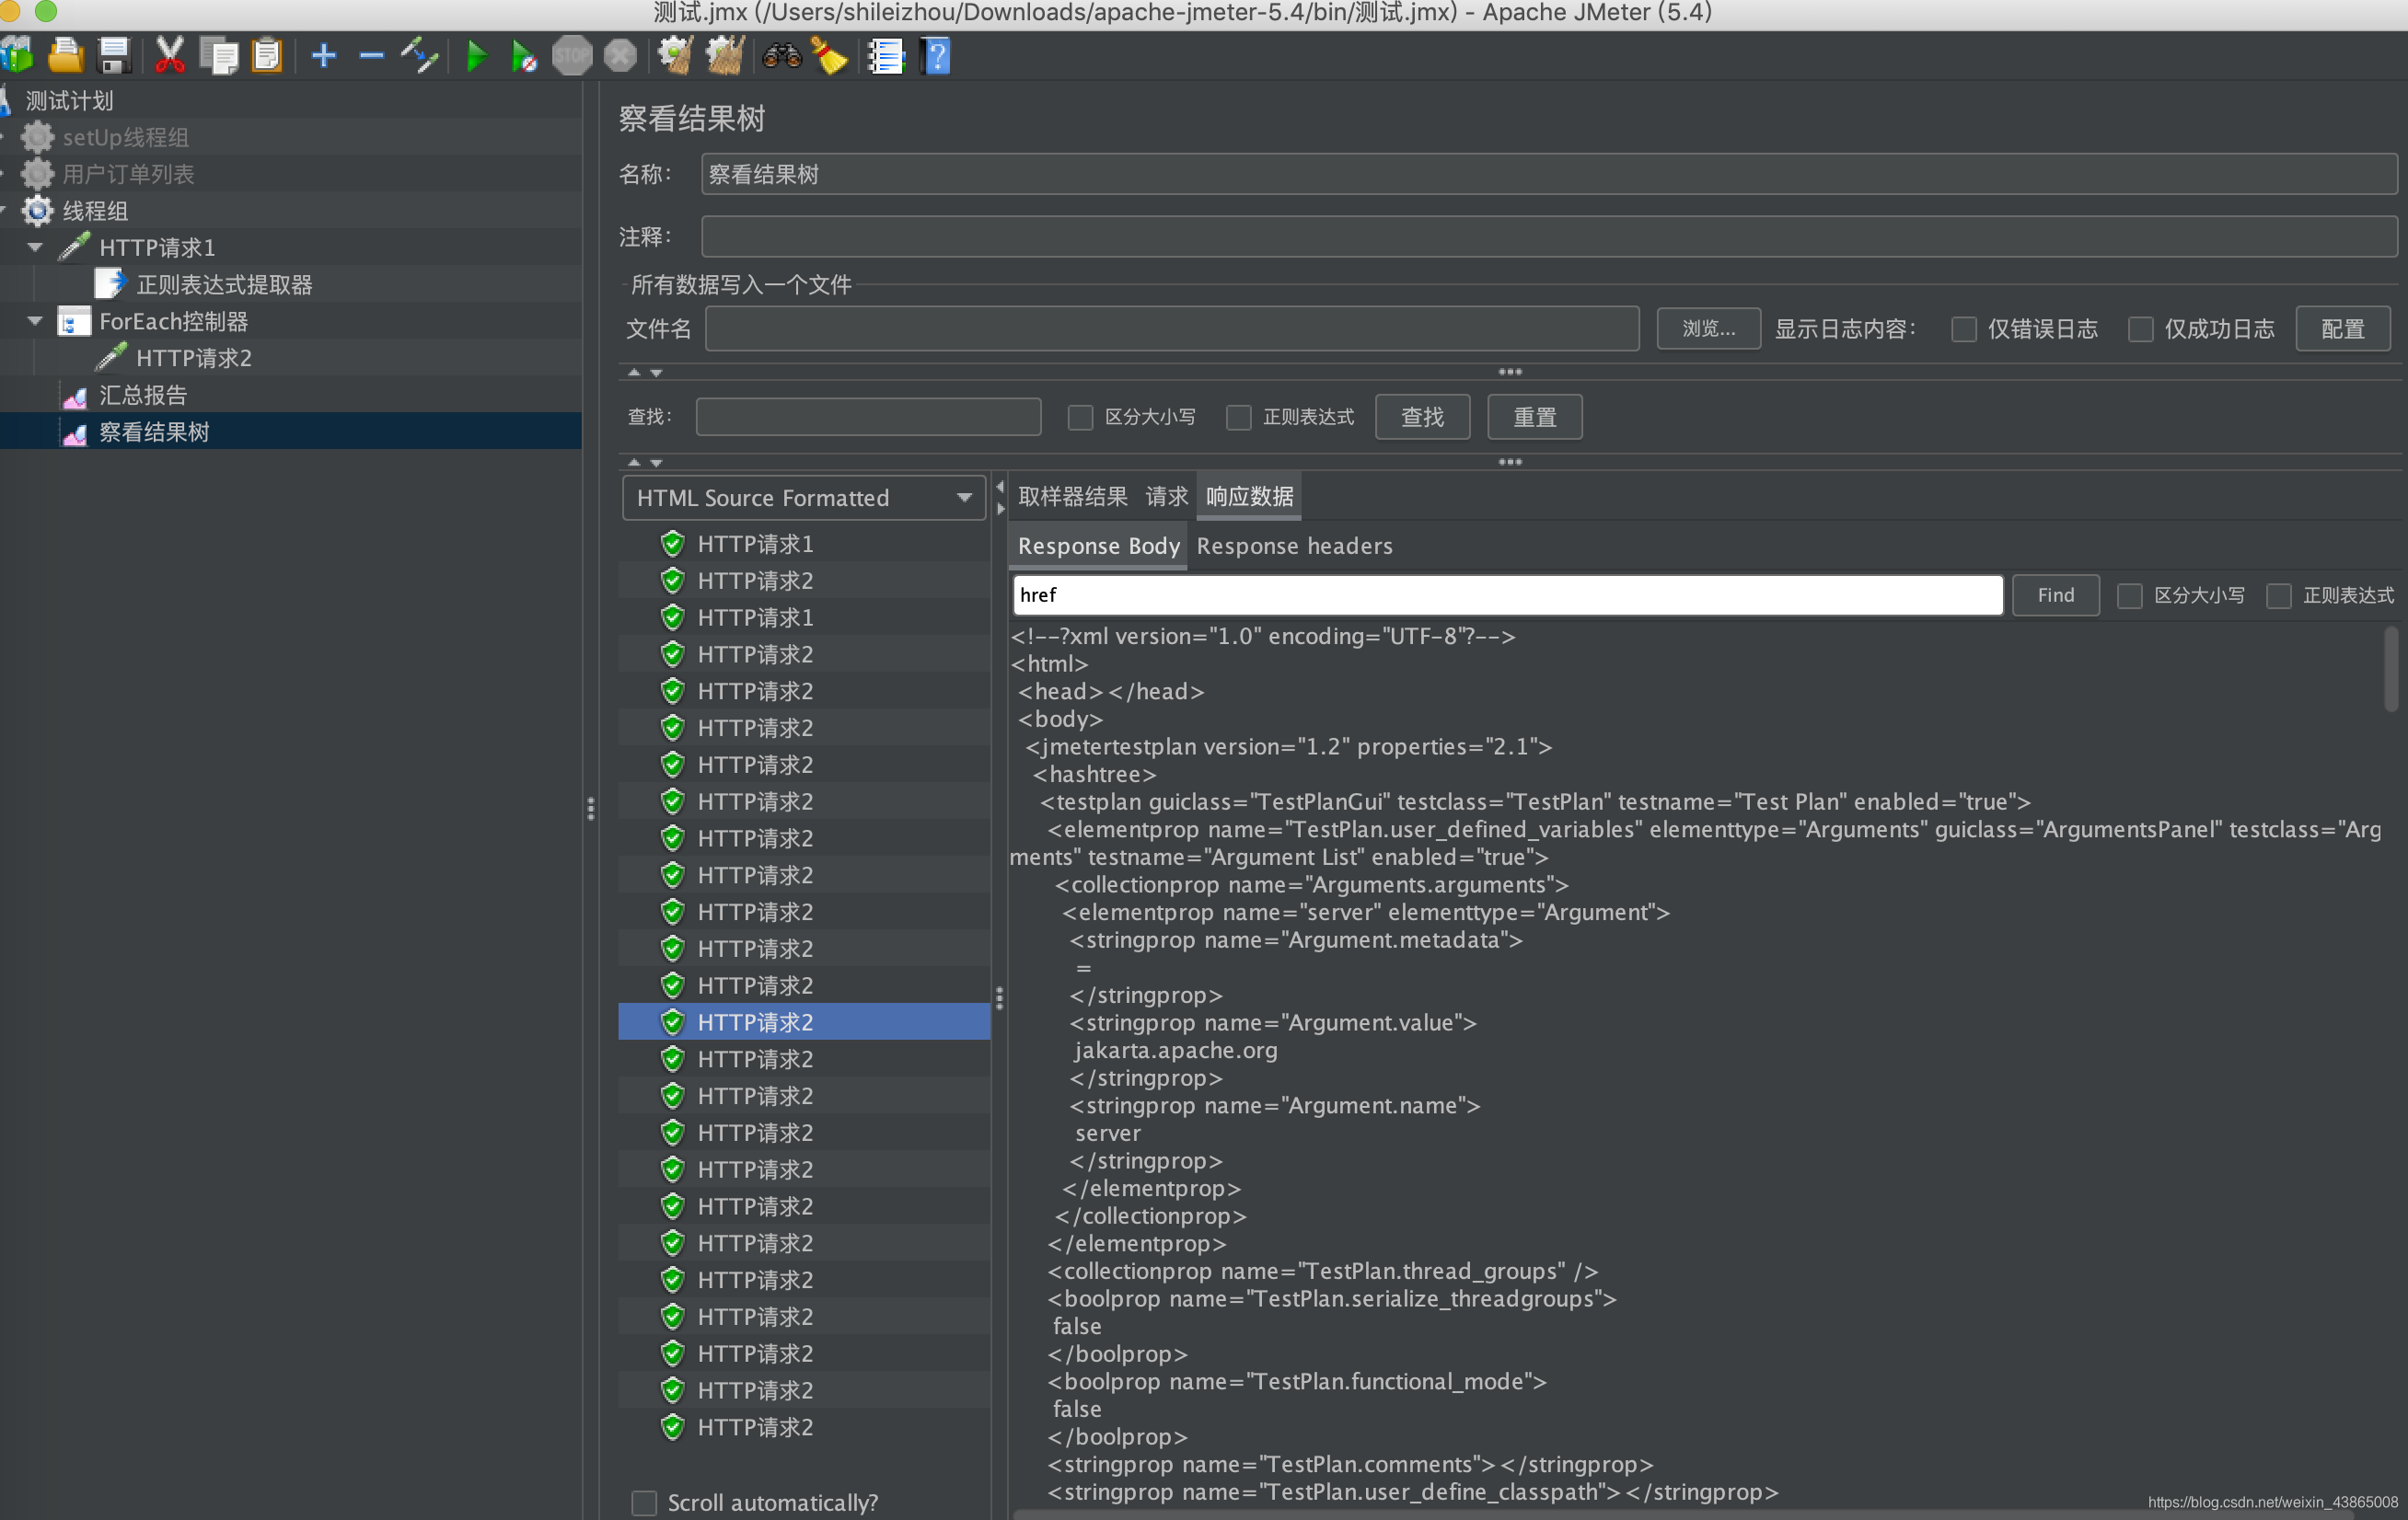Click the sidebar split-pane divider handle
This screenshot has width=2408, height=1520.
(x=591, y=809)
